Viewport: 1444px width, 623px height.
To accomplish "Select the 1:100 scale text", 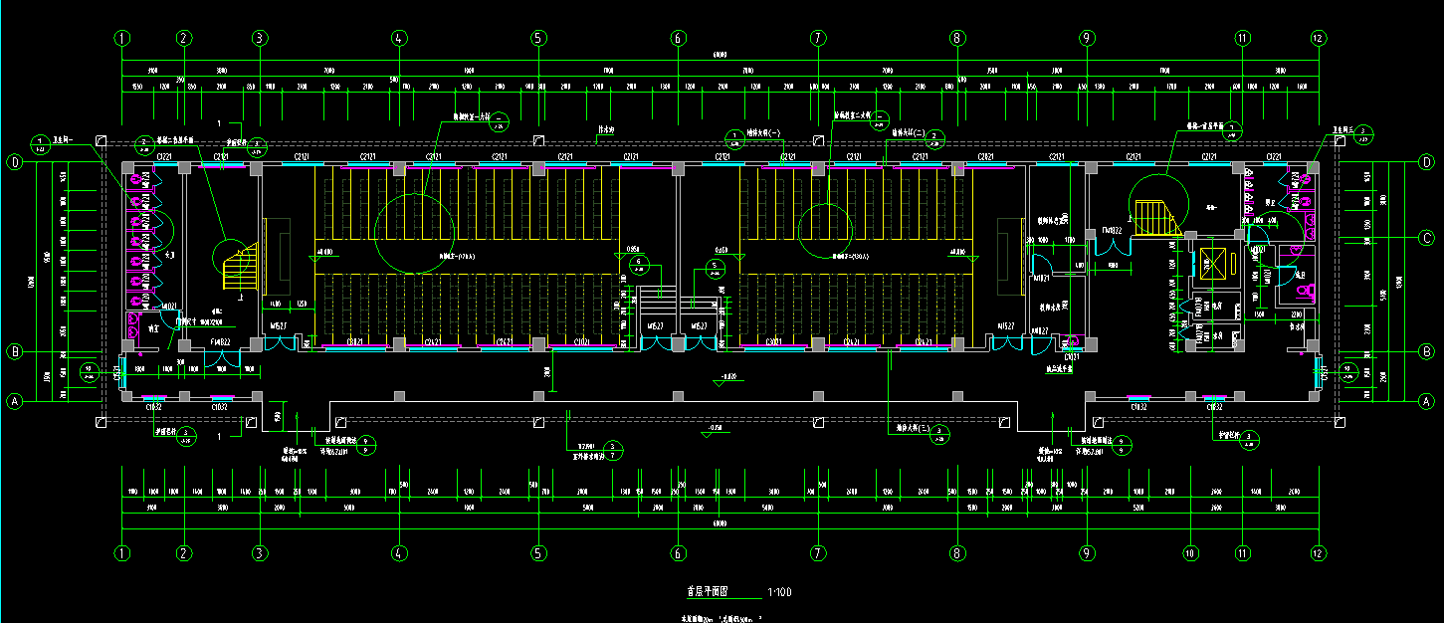I will coord(779,593).
